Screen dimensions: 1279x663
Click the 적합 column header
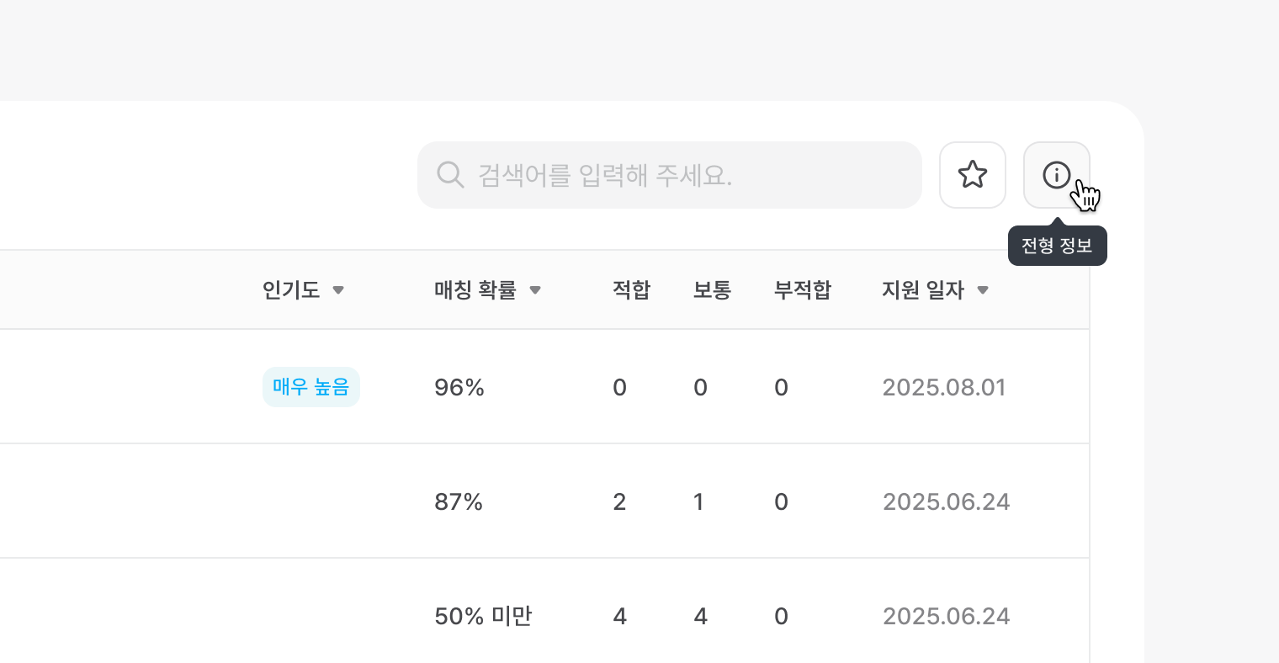(631, 290)
